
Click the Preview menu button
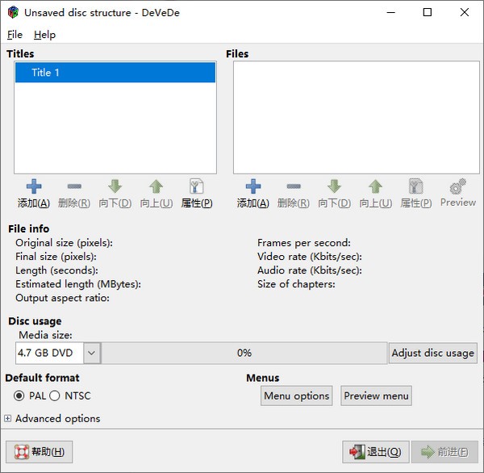(x=376, y=396)
